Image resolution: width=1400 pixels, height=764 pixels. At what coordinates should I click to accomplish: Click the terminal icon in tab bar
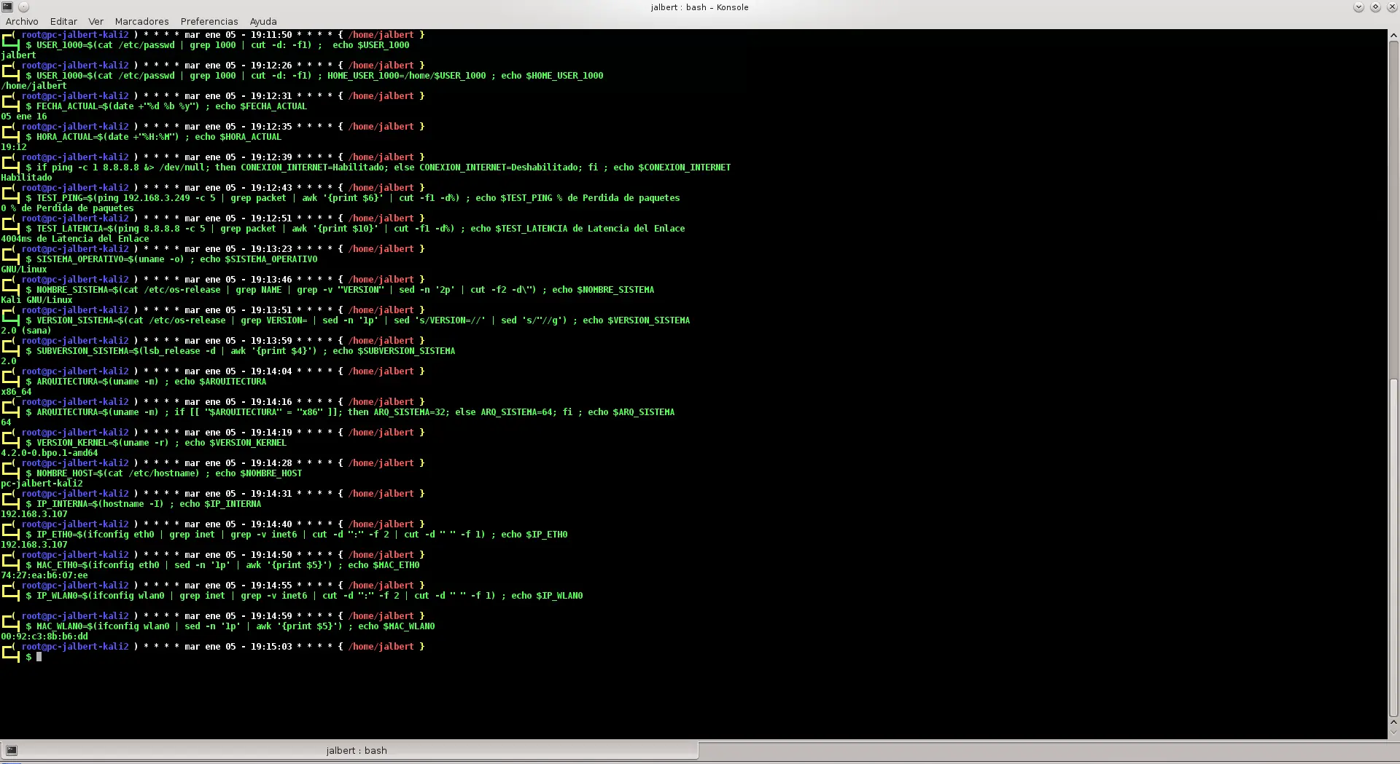coord(12,750)
